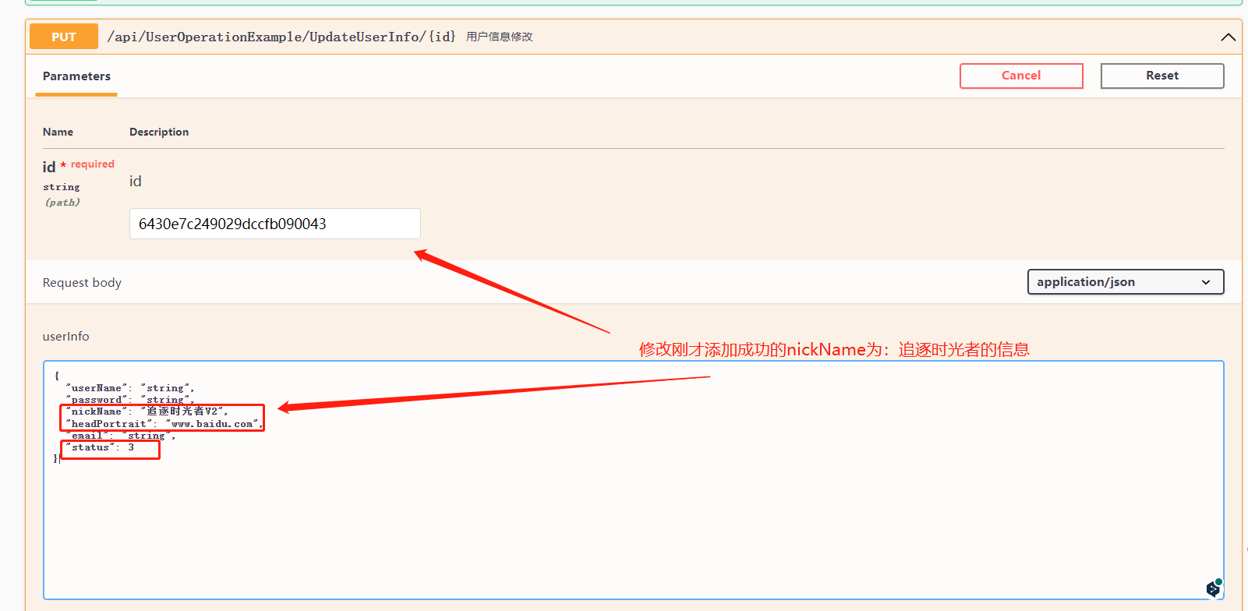Click the 用户信息修改 operation summary text
Viewport: 1248px width, 611px height.
[500, 37]
